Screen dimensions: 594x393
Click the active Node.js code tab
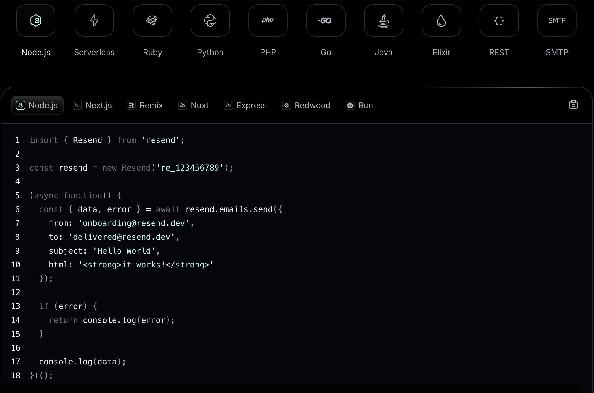(x=37, y=105)
